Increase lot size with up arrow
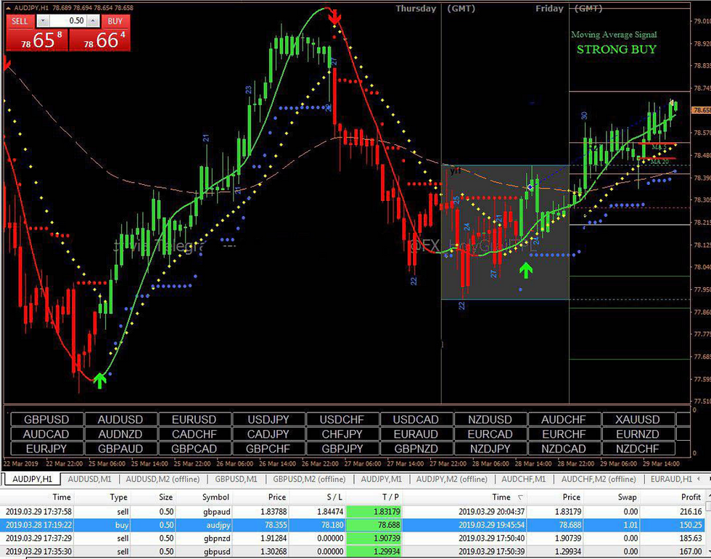This screenshot has height=559, width=711. coord(93,21)
